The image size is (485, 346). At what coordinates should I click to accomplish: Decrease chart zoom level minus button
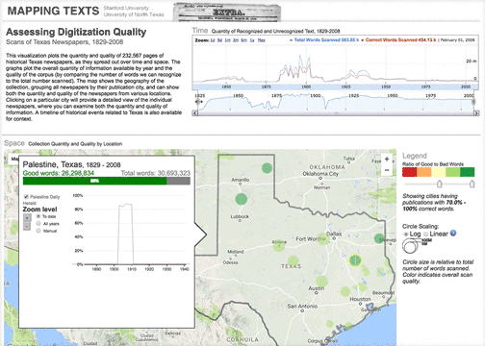(27, 226)
